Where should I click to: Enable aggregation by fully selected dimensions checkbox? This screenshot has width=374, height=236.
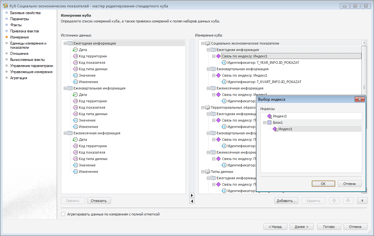pos(63,214)
